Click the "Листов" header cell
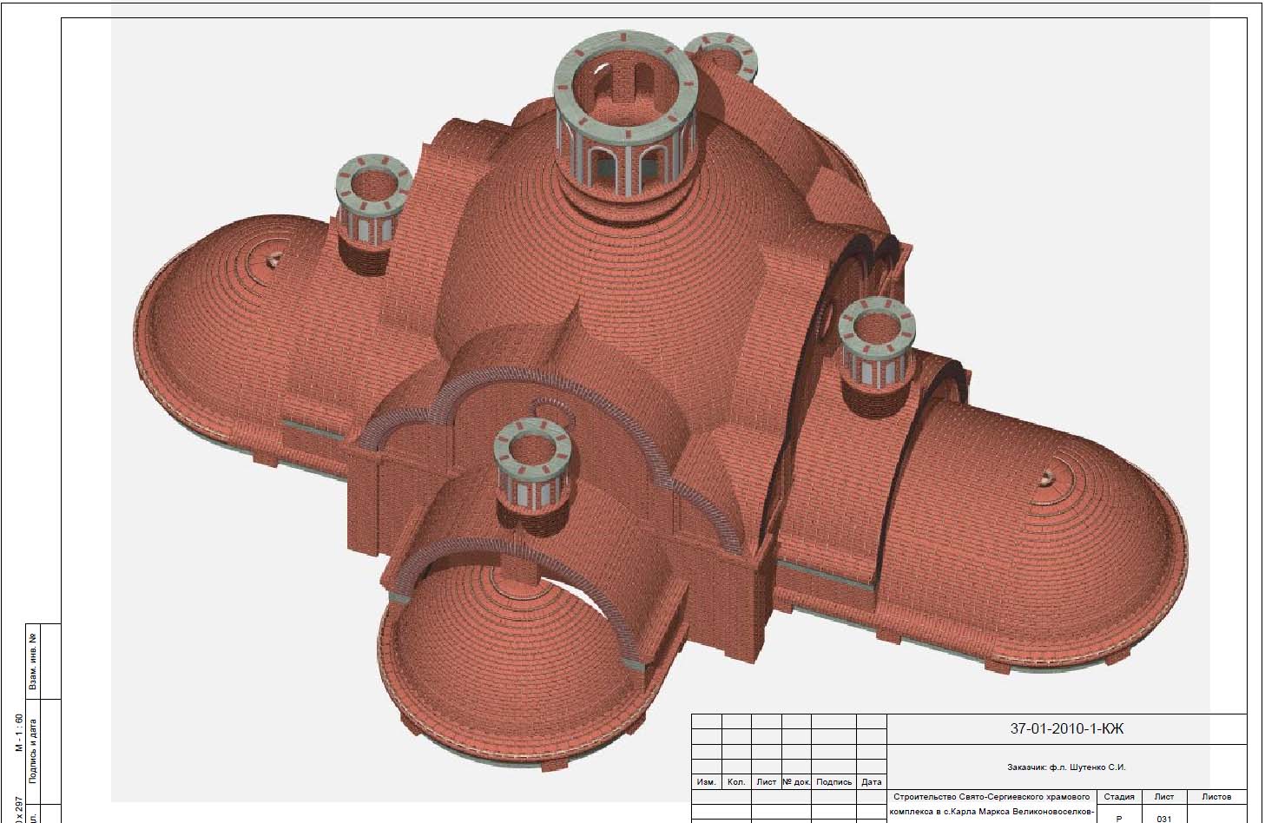Image resolution: width=1265 pixels, height=823 pixels. pyautogui.click(x=1216, y=796)
